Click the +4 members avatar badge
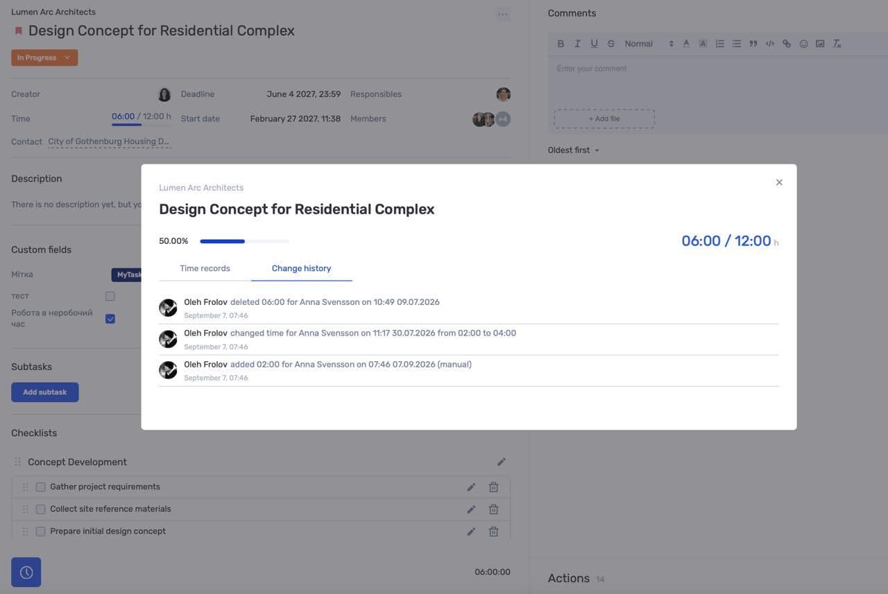The image size is (888, 594). pyautogui.click(x=503, y=119)
